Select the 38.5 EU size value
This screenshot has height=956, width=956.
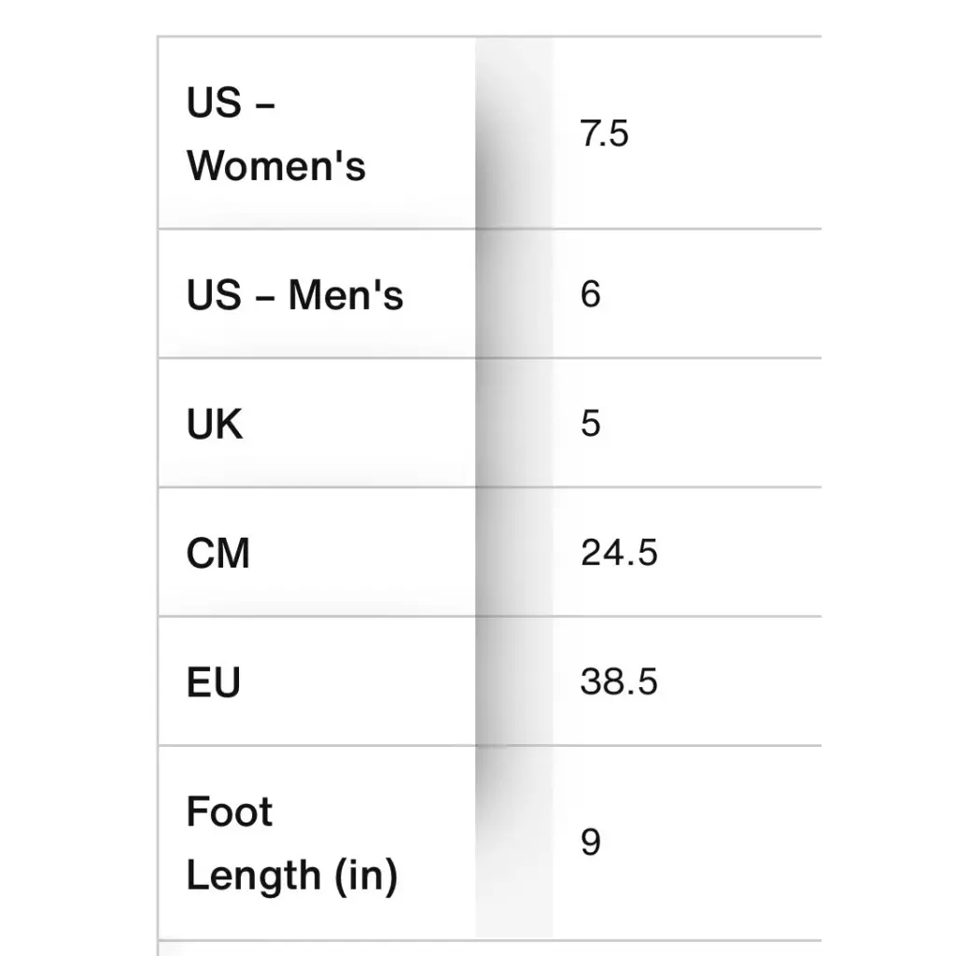[x=619, y=682]
